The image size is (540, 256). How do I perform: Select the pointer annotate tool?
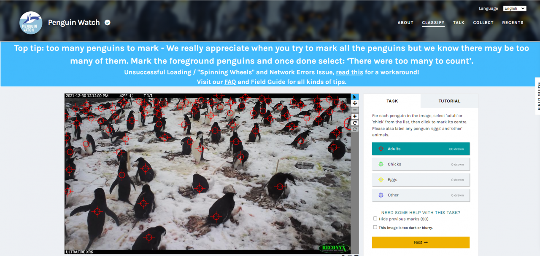(355, 97)
